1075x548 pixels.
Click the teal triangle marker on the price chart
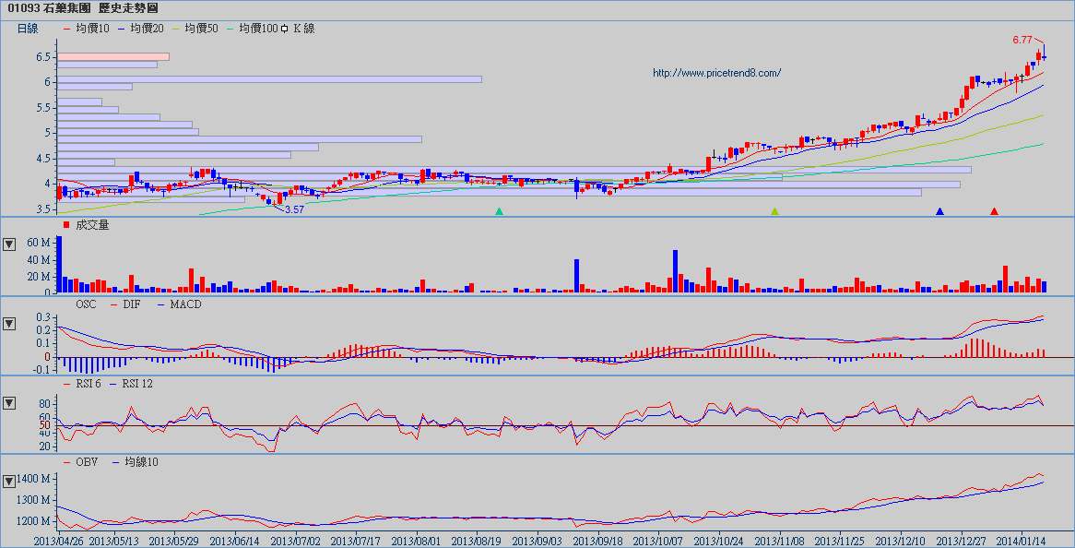pyautogui.click(x=500, y=212)
